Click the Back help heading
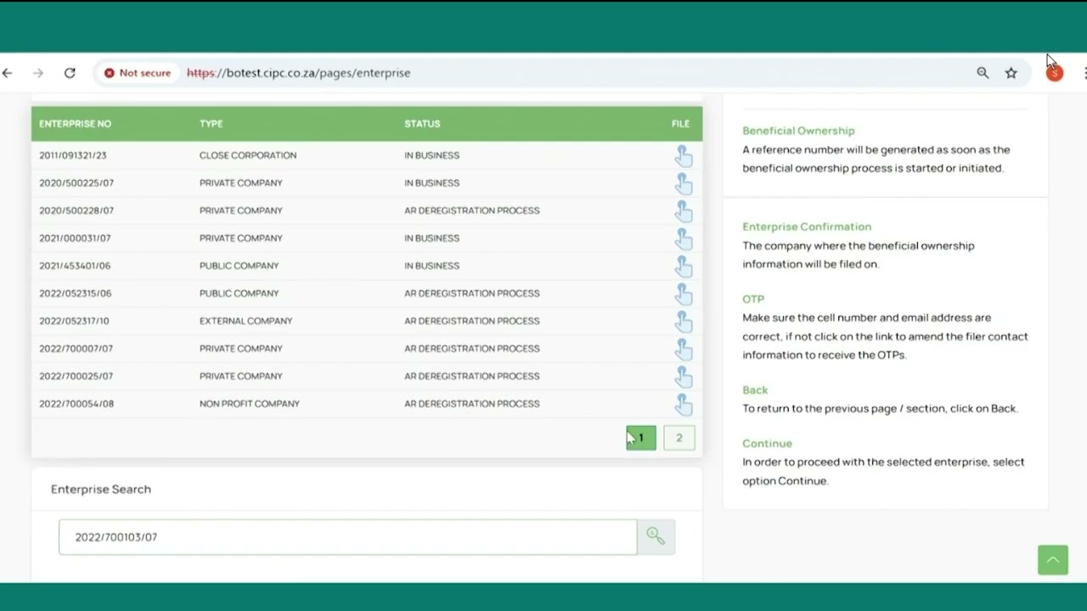Image resolution: width=1087 pixels, height=611 pixels. click(x=755, y=390)
